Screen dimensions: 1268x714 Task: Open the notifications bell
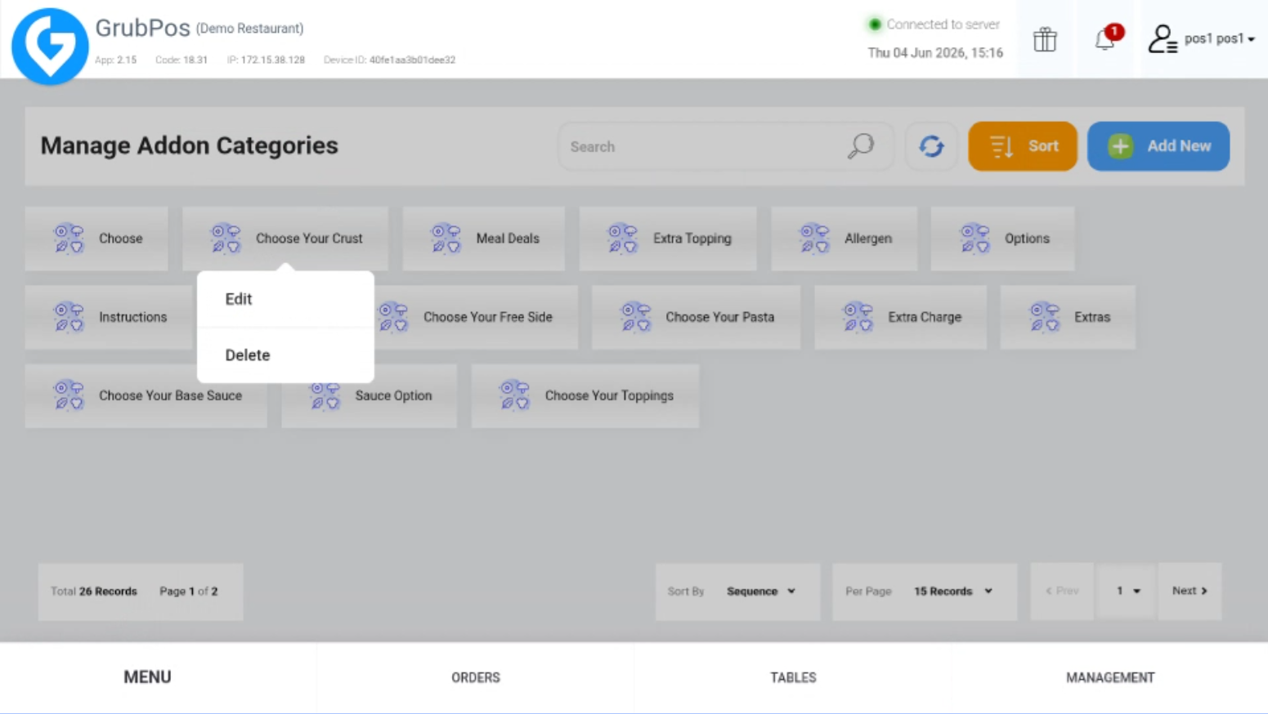coord(1105,38)
